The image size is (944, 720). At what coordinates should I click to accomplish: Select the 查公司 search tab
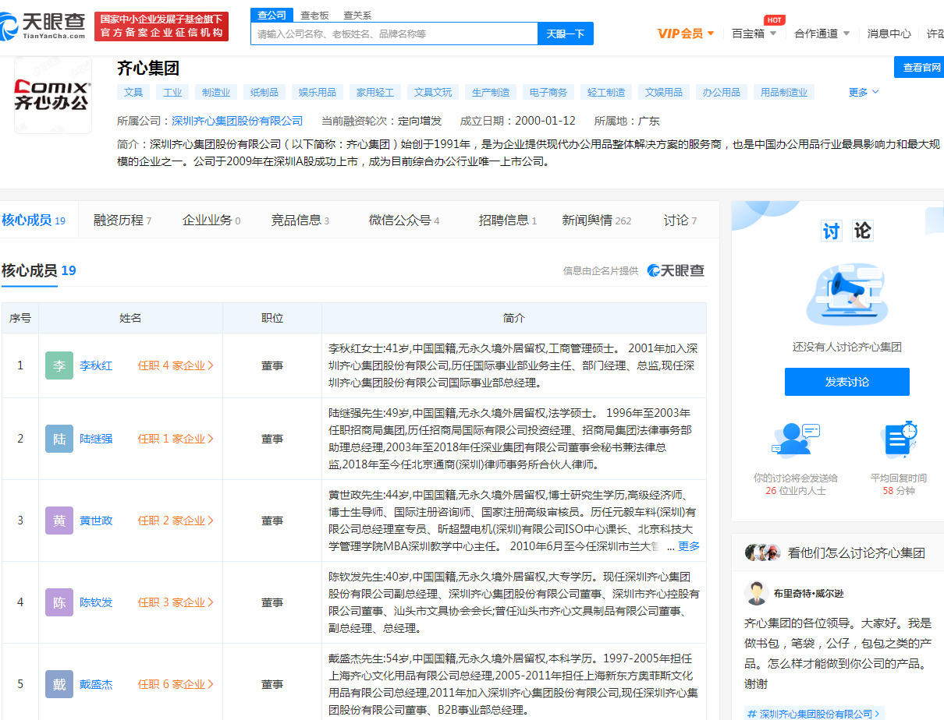(271, 15)
